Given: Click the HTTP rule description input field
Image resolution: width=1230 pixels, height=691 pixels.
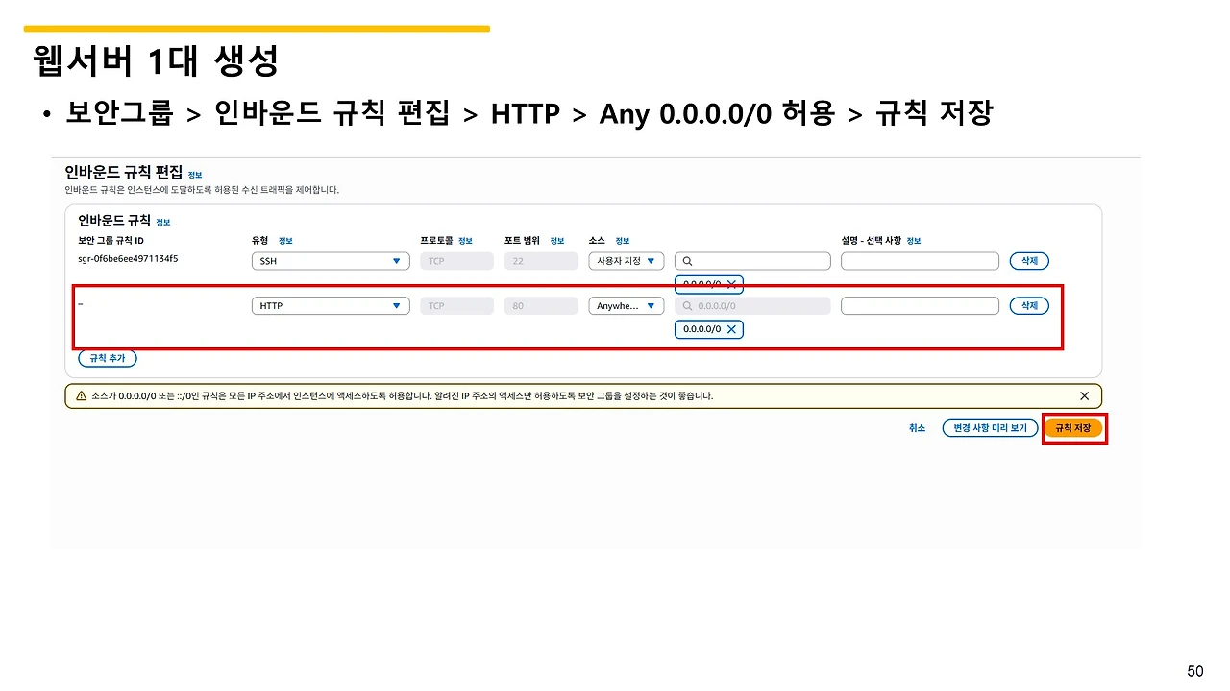Looking at the screenshot, I should tap(921, 306).
